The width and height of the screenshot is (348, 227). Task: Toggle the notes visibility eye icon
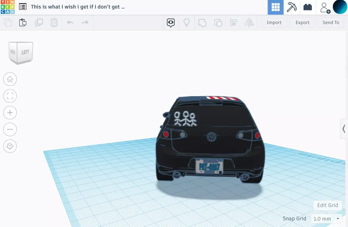pos(171,23)
